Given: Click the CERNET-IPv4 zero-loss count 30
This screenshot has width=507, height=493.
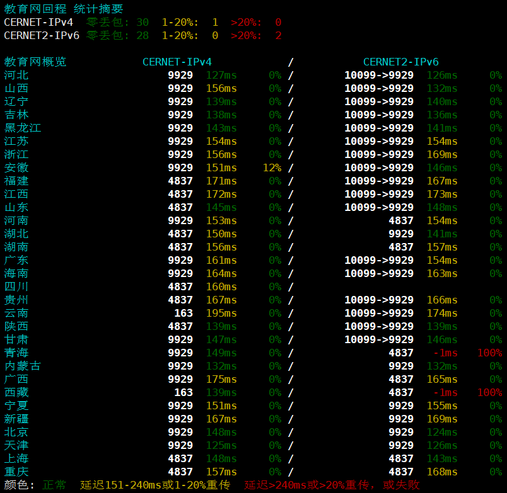Looking at the screenshot, I should pos(143,22).
